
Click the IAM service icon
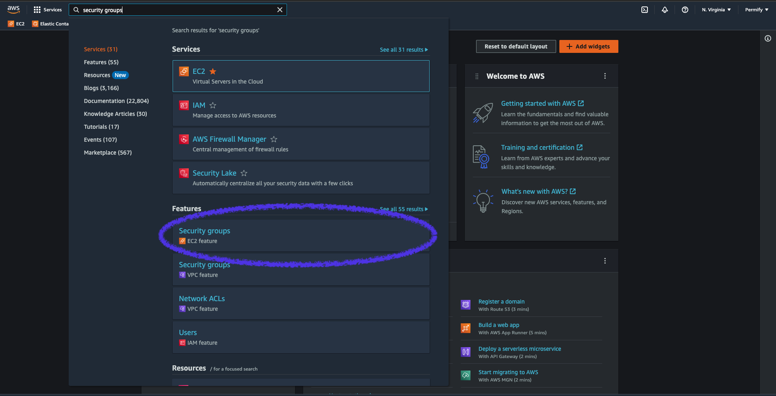pos(184,105)
